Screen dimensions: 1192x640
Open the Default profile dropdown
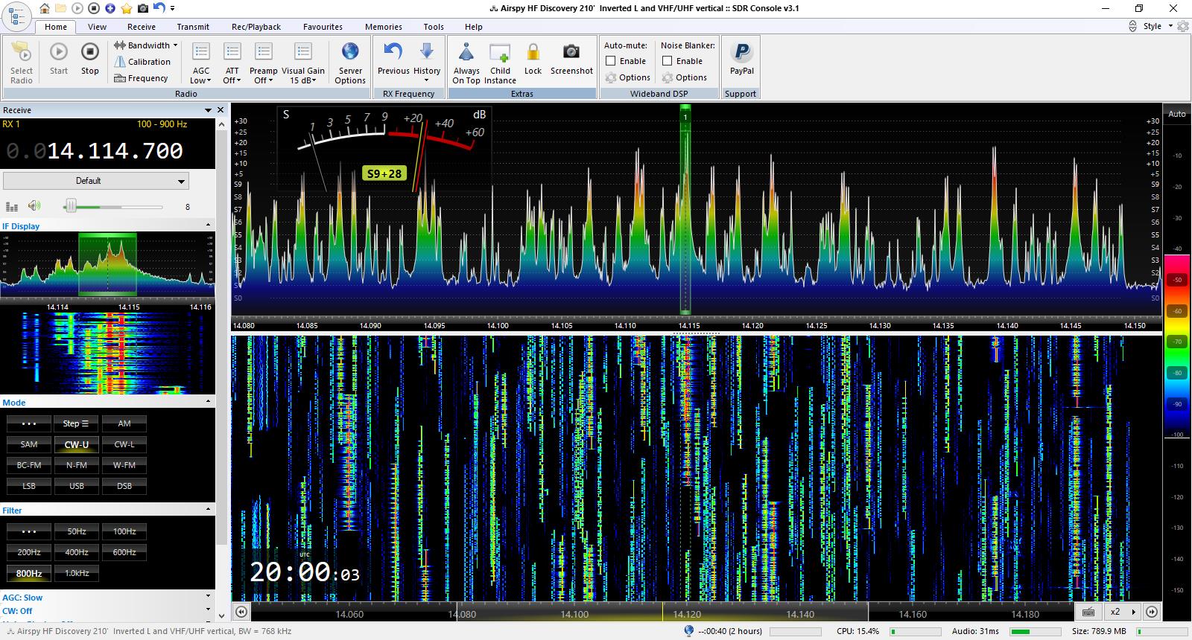click(x=95, y=181)
